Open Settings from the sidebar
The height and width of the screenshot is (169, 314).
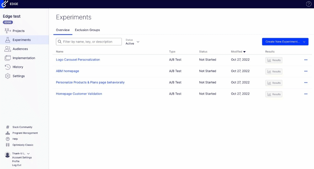coord(19,76)
